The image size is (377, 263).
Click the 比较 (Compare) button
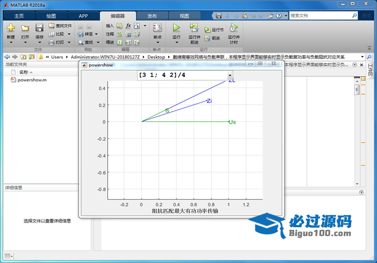click(56, 34)
